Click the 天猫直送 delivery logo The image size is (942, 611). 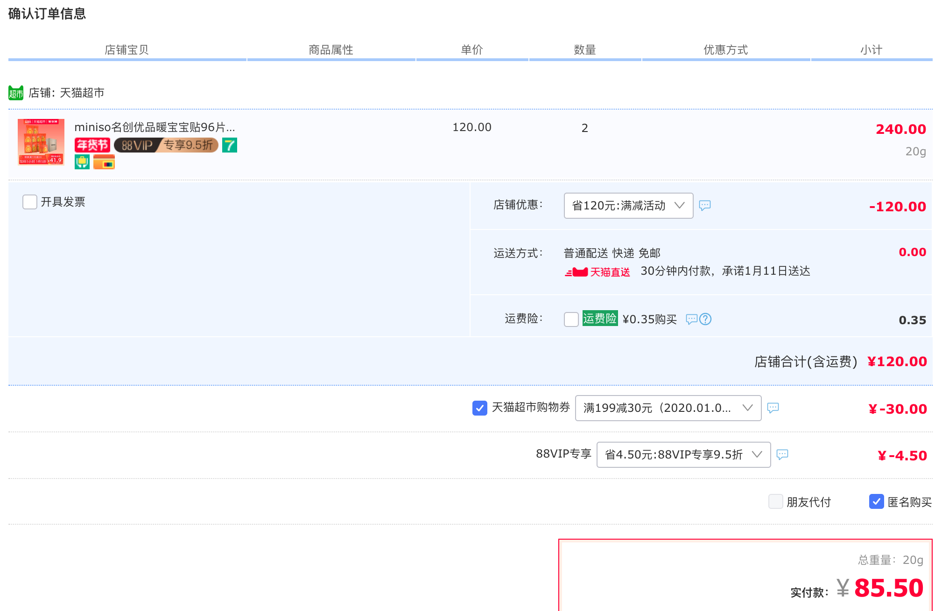point(598,272)
